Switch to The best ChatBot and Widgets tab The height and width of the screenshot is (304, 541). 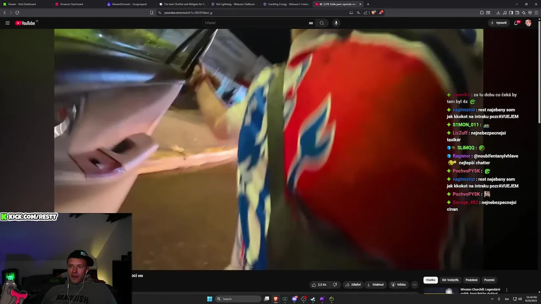(x=183, y=4)
